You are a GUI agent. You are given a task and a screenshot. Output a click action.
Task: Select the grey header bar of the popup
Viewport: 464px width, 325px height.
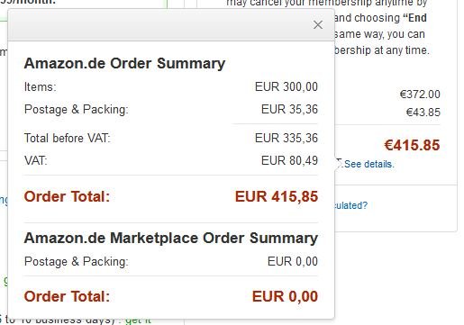(x=171, y=25)
